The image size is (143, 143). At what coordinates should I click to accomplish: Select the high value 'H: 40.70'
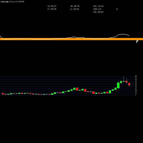click(x=75, y=6)
